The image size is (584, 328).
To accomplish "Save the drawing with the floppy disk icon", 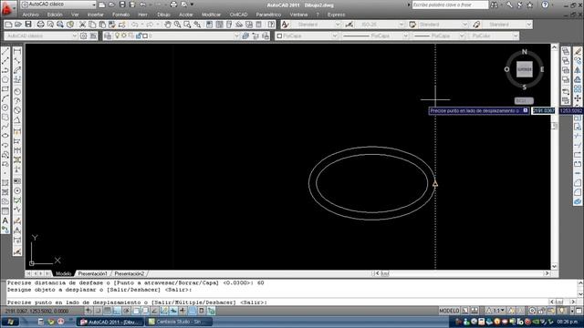I will (x=28, y=25).
